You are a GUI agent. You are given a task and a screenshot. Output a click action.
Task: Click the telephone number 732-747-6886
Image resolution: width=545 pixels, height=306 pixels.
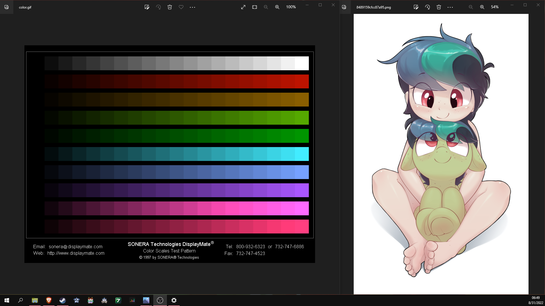[289, 246]
